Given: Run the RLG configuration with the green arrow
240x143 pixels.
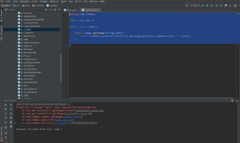Looking at the screenshot, I should (x=203, y=6).
